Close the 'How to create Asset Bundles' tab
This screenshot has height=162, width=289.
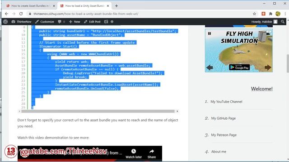[x=54, y=6]
